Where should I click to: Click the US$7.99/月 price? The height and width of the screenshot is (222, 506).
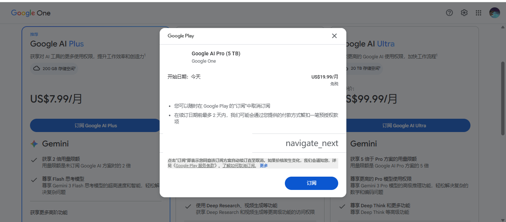click(56, 99)
